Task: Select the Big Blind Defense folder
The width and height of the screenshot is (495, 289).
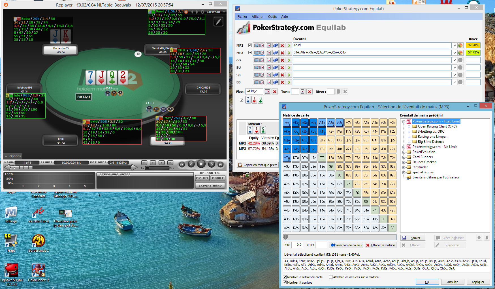Action: click(431, 142)
